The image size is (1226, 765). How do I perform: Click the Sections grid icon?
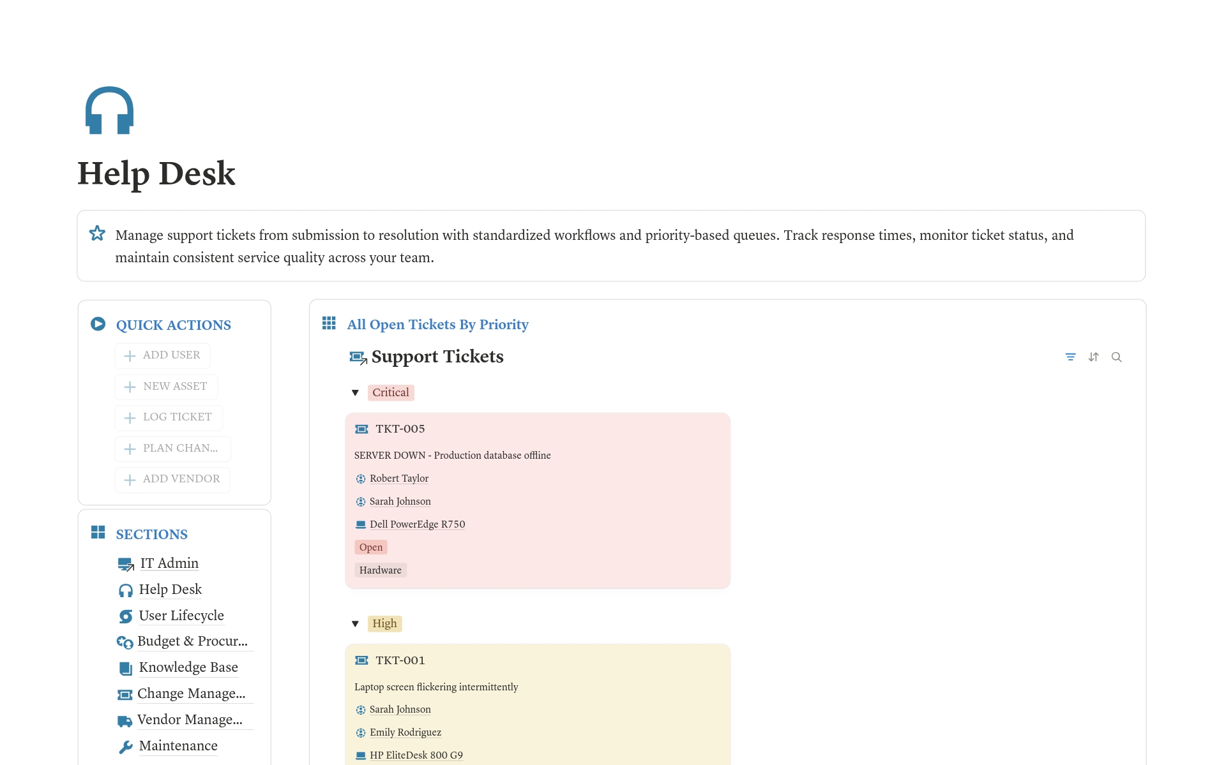[98, 532]
